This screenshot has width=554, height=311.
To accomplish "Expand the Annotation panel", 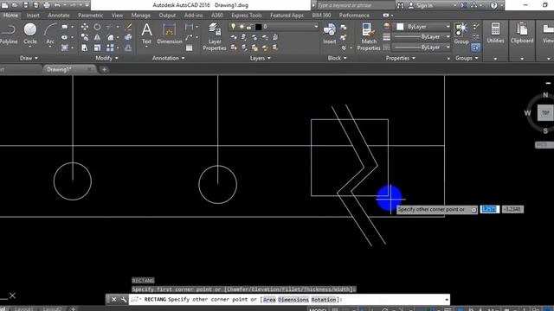I will click(168, 58).
